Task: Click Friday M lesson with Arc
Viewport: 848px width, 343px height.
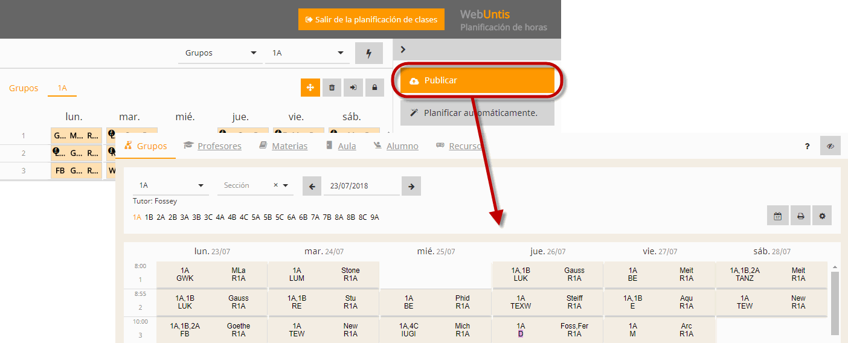Action: pyautogui.click(x=659, y=330)
